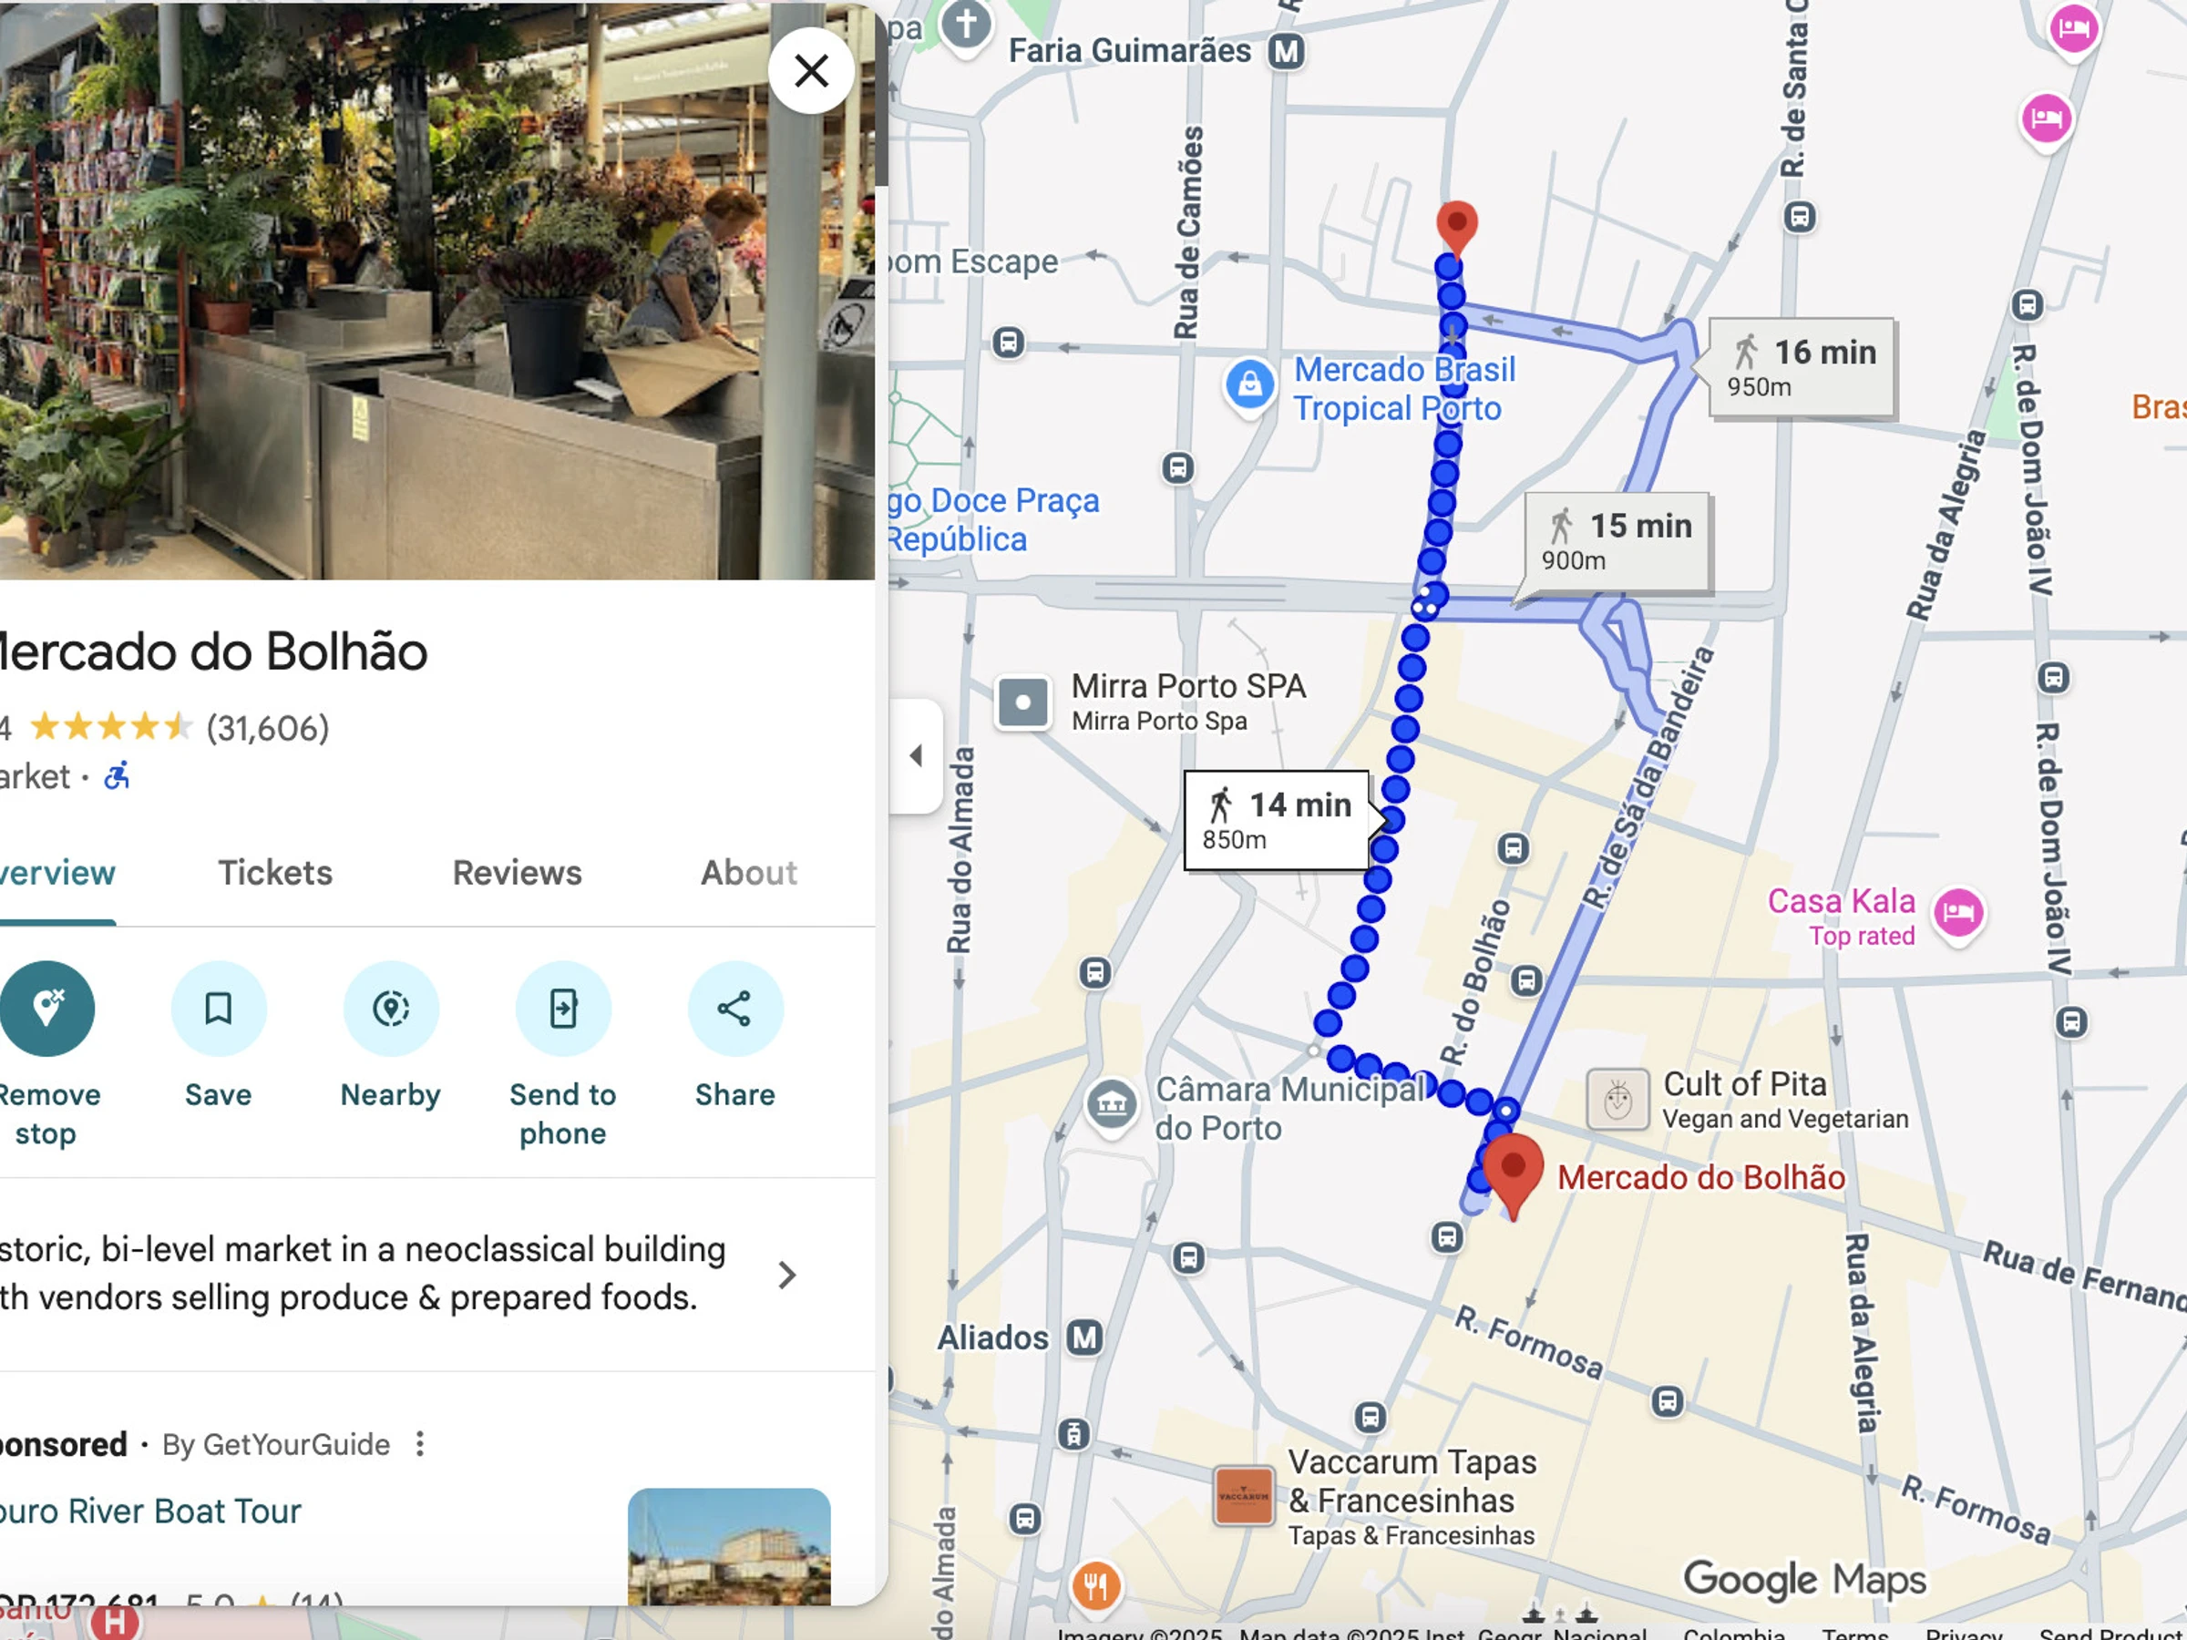Click the side panel vertical scrollbar

(x=881, y=94)
